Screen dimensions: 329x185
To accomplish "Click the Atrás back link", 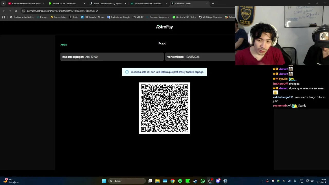I will 63,45.
